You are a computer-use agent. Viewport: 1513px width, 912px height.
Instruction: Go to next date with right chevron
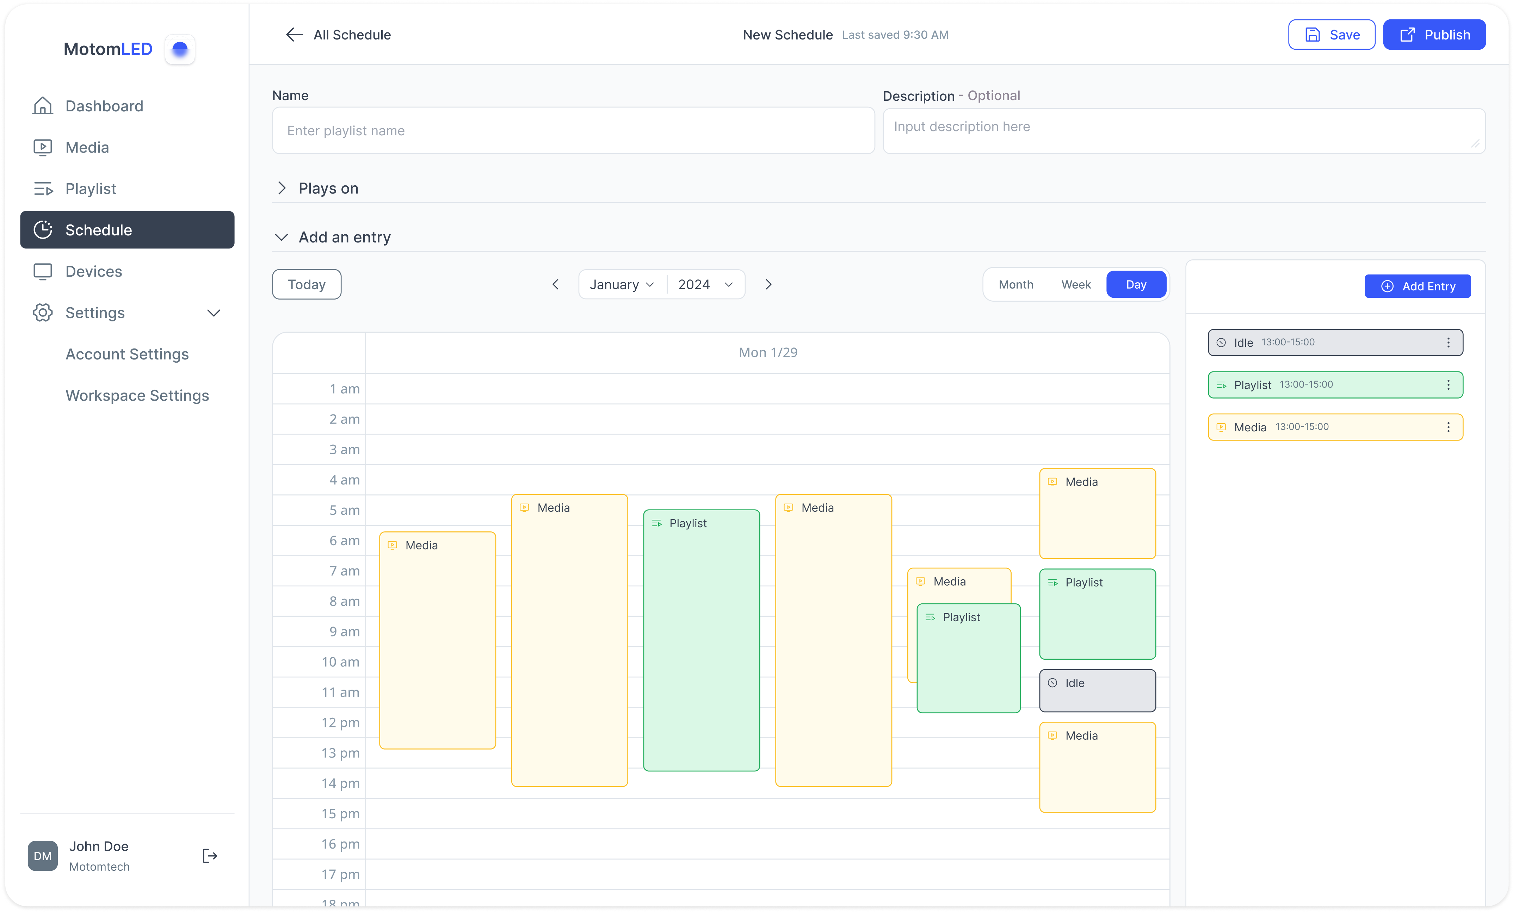[x=768, y=284]
